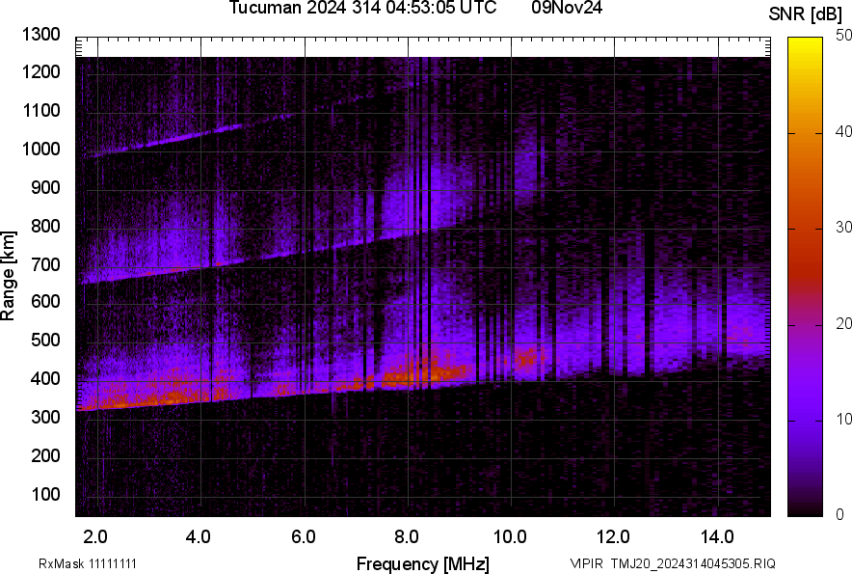
Task: Click the bright orange echo near 8.5 MHz
Action: click(429, 373)
